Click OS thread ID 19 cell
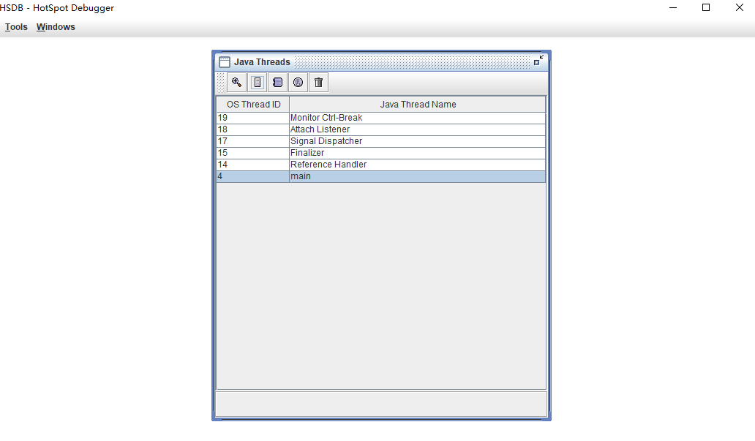 point(252,118)
